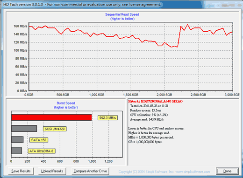Click the Random access 13.5ms line

click(x=145, y=110)
